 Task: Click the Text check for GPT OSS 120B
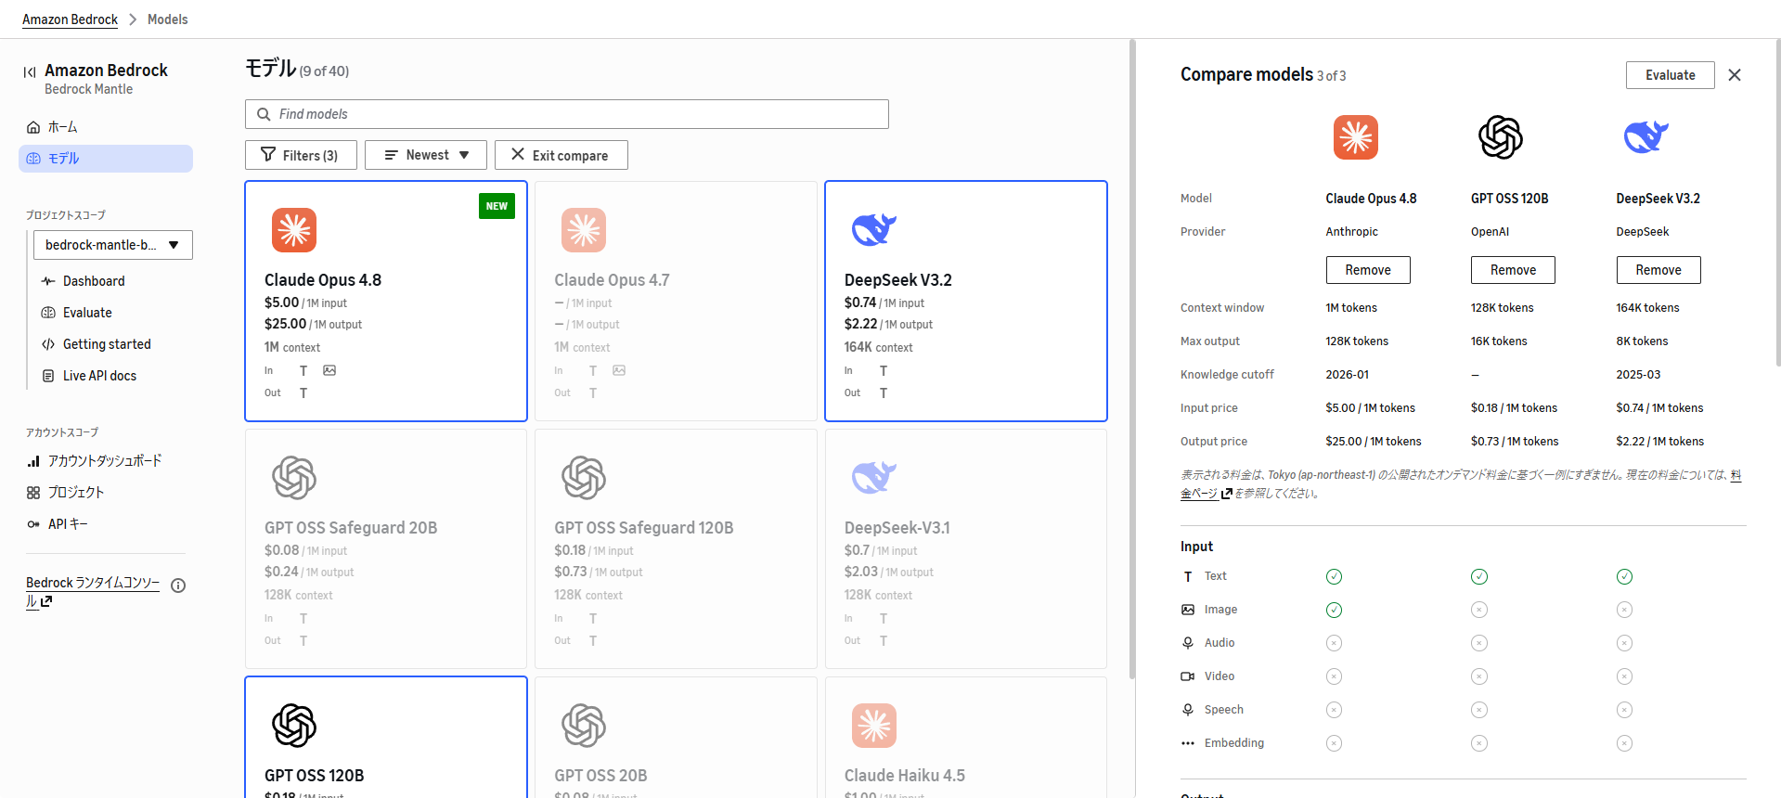click(1479, 576)
